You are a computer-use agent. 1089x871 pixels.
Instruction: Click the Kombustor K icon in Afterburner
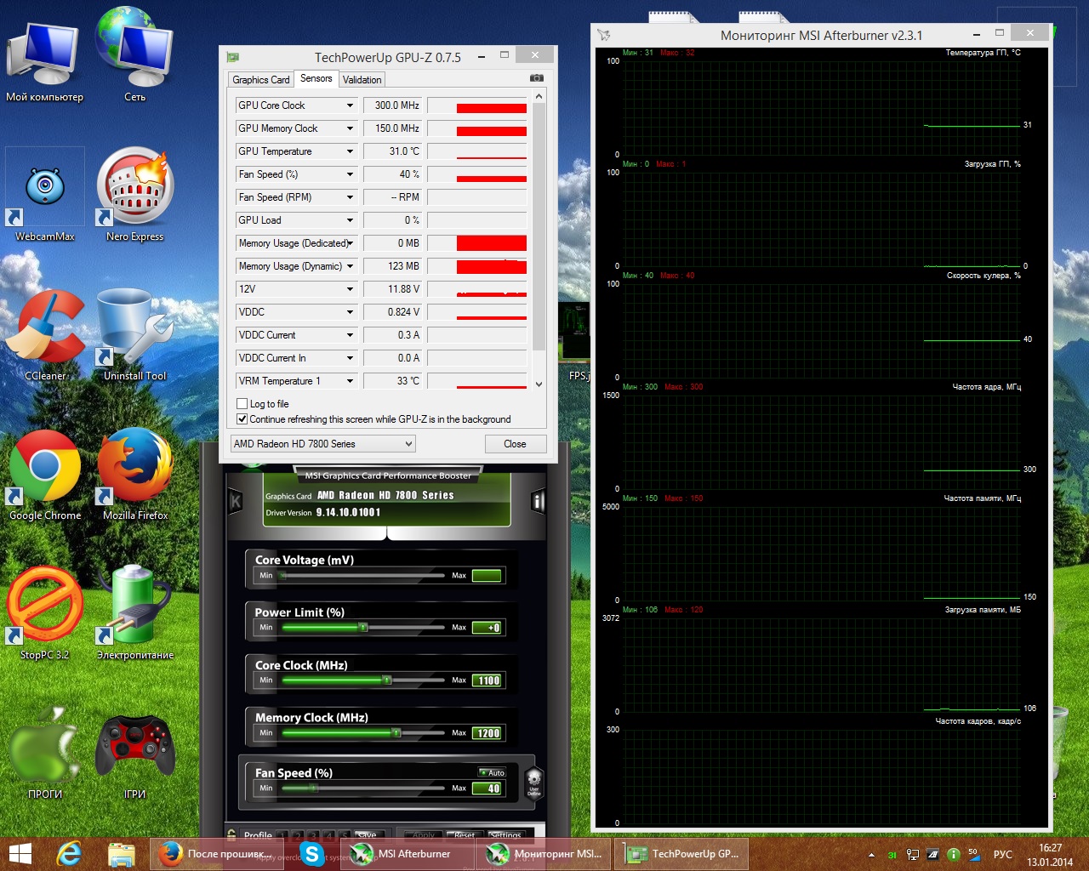pos(236,502)
